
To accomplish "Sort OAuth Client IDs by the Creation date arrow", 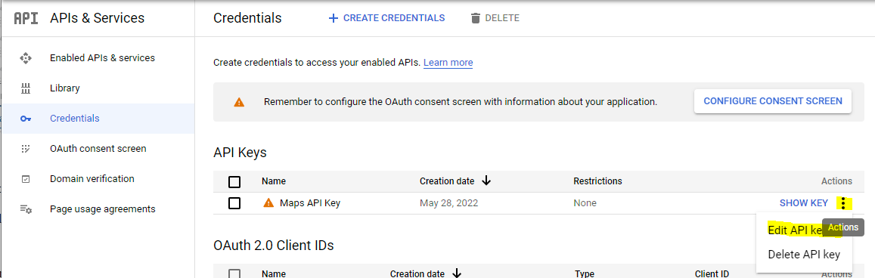I will (457, 273).
